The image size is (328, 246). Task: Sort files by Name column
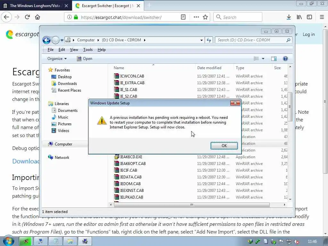click(x=119, y=68)
